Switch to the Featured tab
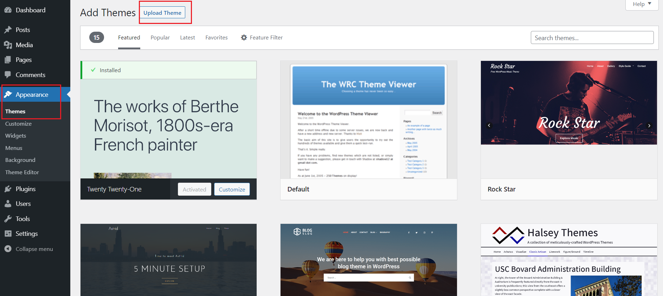Screen dimensions: 663x296 pyautogui.click(x=129, y=38)
